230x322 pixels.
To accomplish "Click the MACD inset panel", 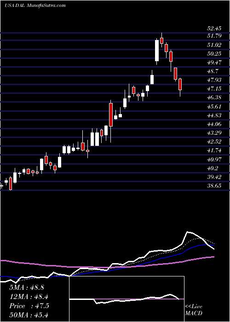I will 126,299.
